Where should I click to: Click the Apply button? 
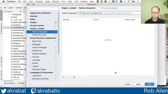138,84
